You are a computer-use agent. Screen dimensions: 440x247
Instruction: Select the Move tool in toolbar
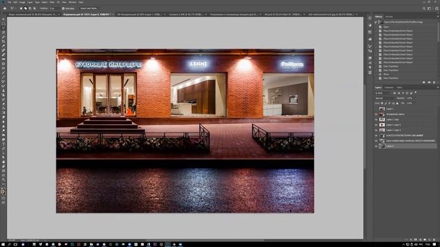pos(3,19)
